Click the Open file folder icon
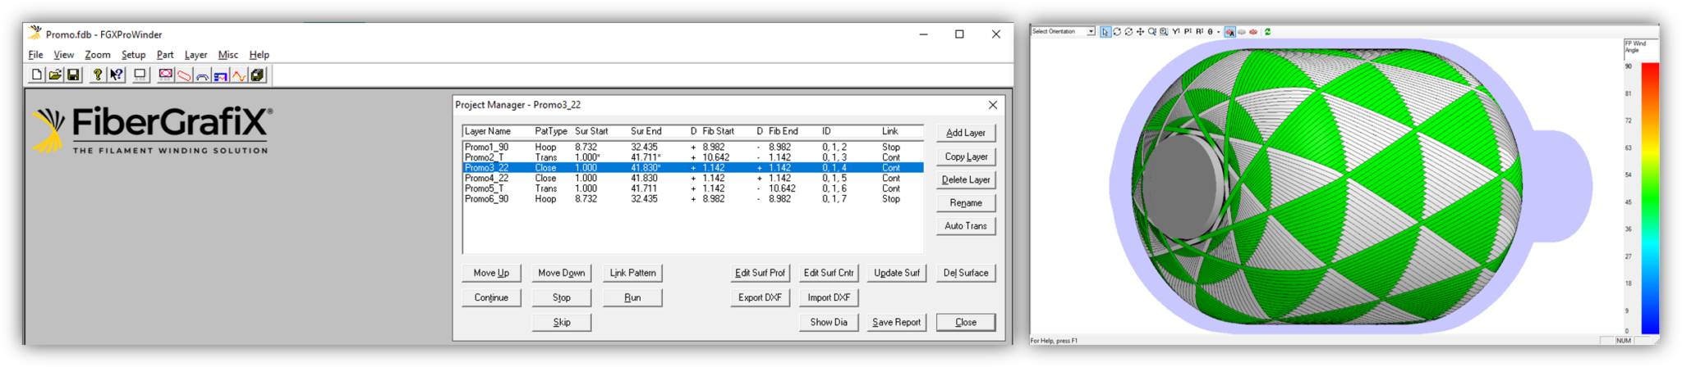 [x=55, y=75]
